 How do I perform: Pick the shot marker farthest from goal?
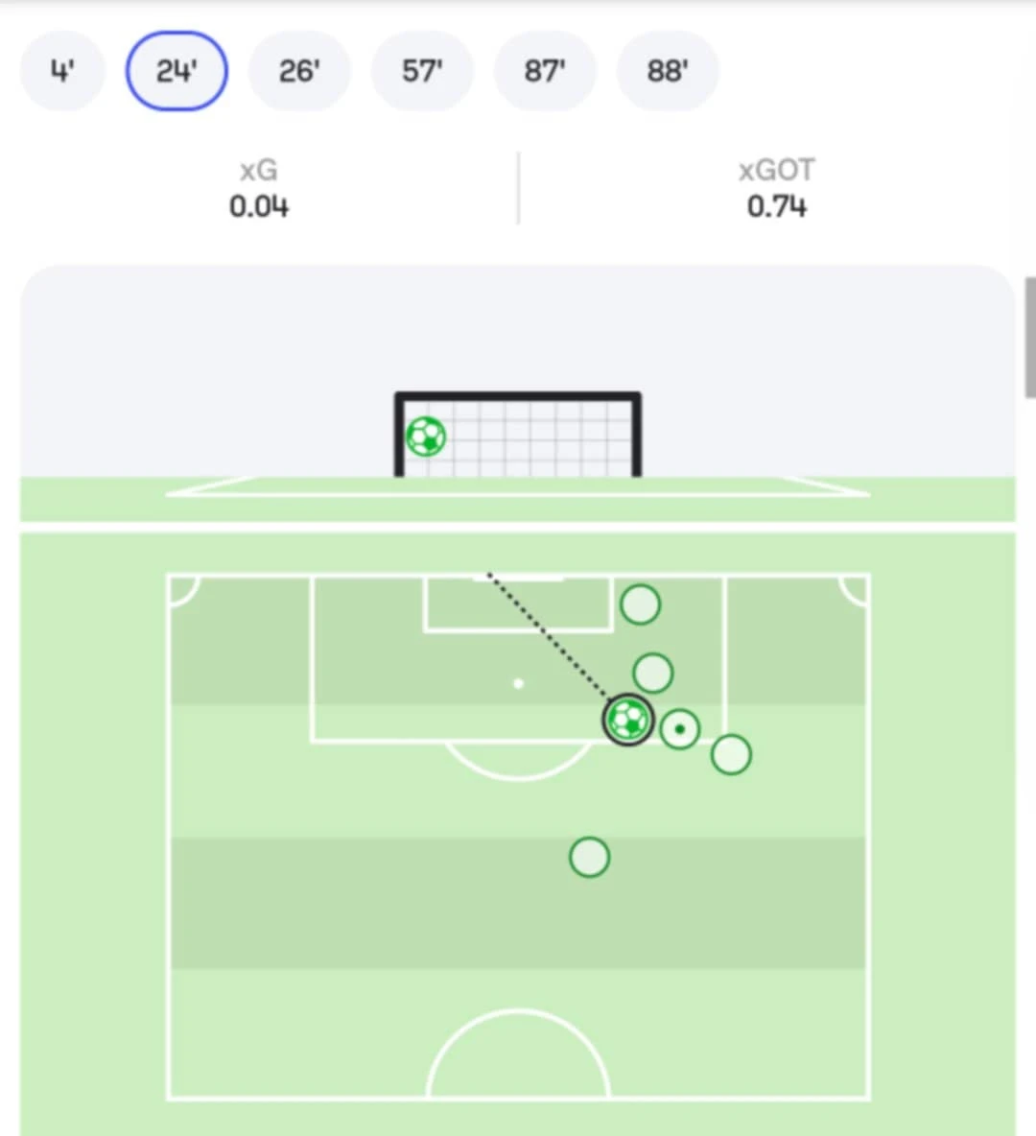[590, 857]
